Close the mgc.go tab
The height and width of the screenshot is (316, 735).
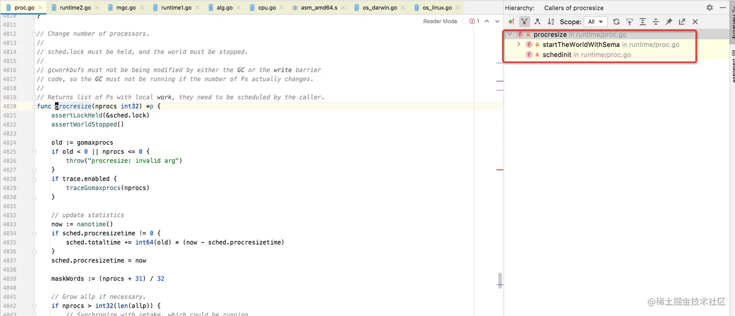point(141,8)
